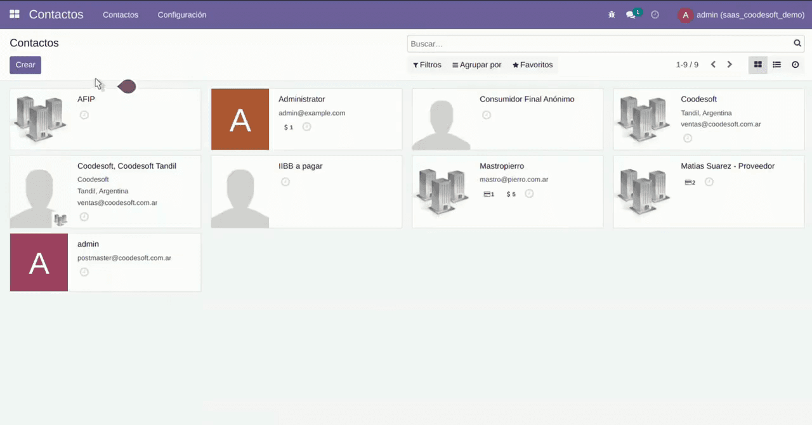This screenshot has width=812, height=425.
Task: Go to next page arrow
Action: pyautogui.click(x=730, y=65)
